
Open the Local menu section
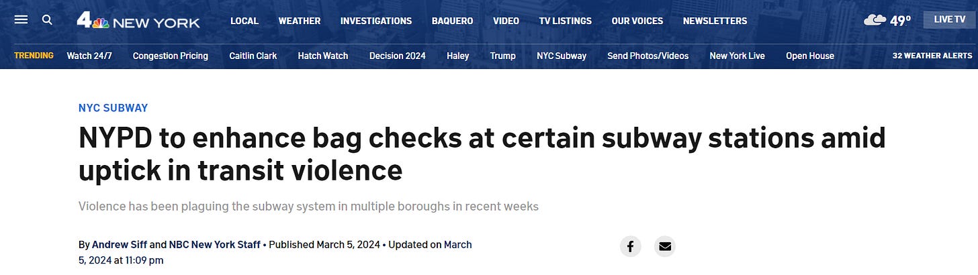[x=244, y=21]
